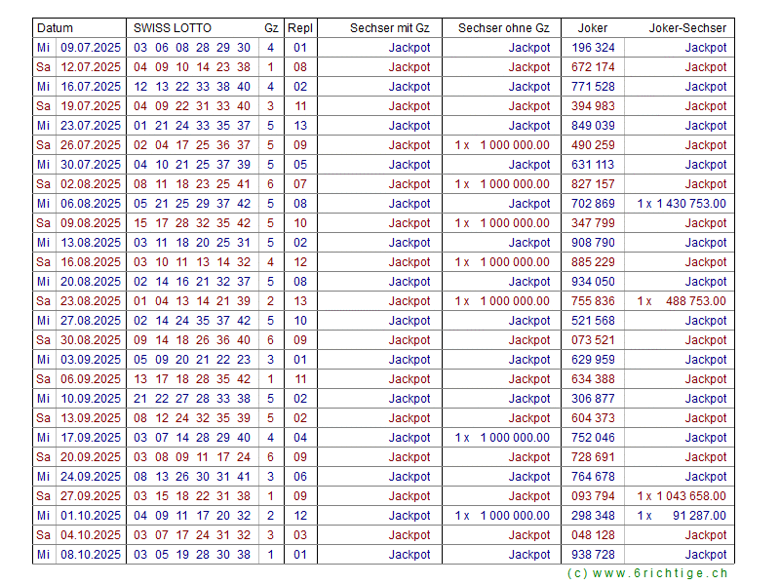Click the 1 043 658.00 Joker-Sechser prize
780x585 pixels.
(x=682, y=496)
